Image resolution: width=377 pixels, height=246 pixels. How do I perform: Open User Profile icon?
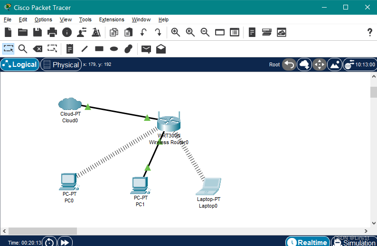(x=82, y=32)
